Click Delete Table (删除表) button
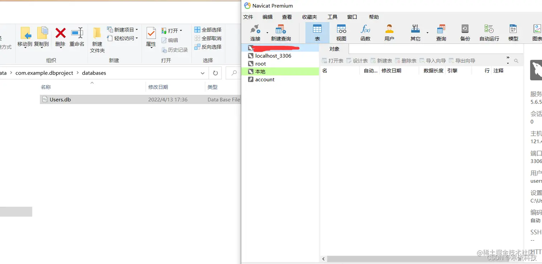Image resolution: width=542 pixels, height=264 pixels. point(406,61)
